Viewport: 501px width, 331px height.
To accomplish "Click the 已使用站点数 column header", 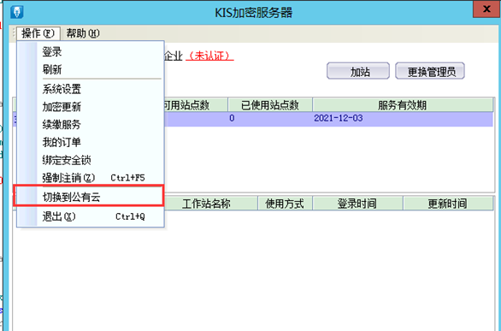I will click(270, 105).
